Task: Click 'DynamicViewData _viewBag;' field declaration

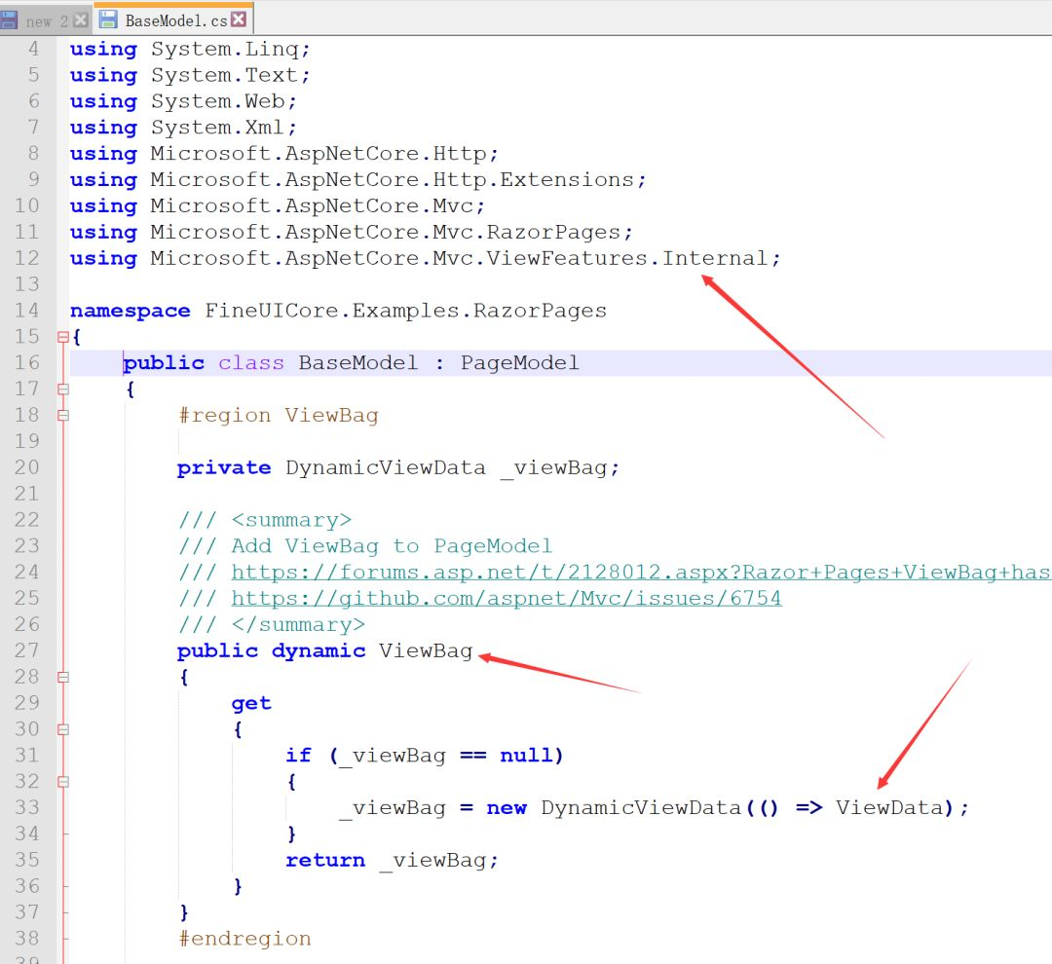Action: click(x=453, y=467)
